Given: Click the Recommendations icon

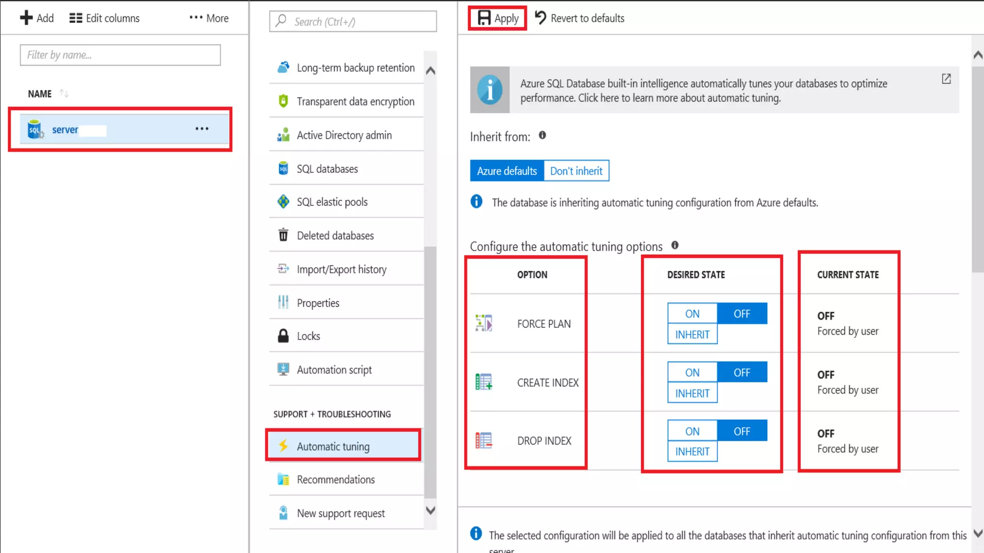Looking at the screenshot, I should point(283,479).
